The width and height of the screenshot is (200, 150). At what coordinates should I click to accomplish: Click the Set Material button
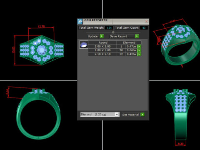click(x=130, y=115)
